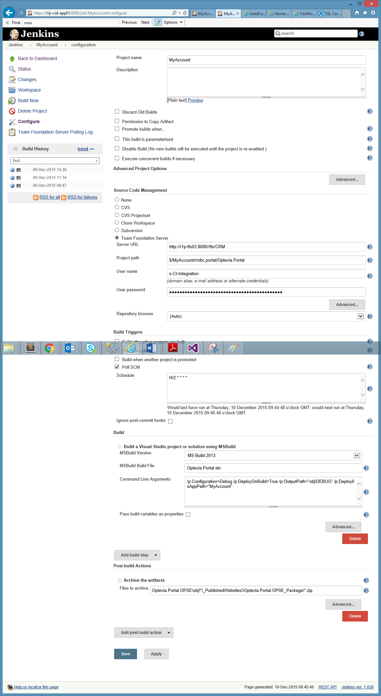
Task: Click the Delete Project red icon
Action: click(x=12, y=111)
